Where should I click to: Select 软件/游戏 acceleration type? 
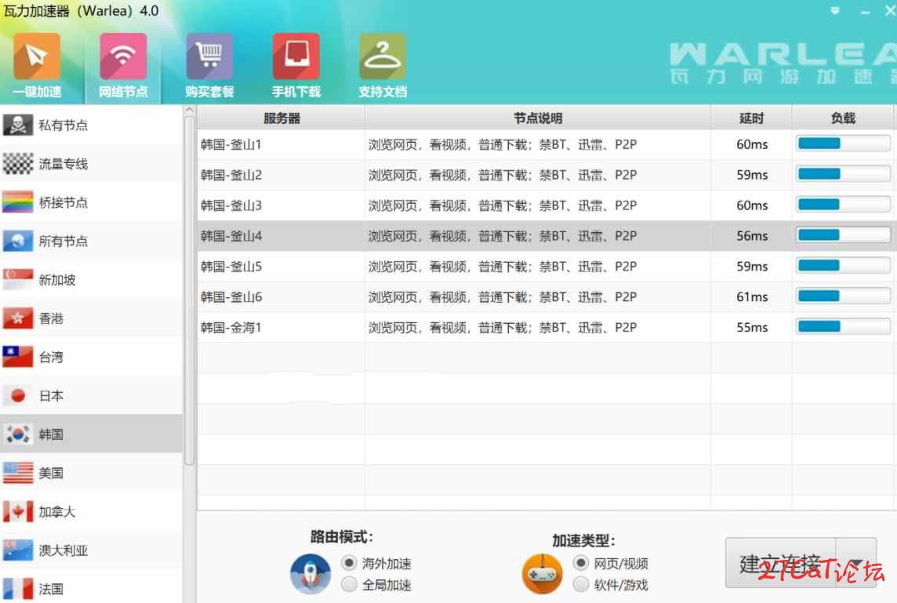click(610, 584)
